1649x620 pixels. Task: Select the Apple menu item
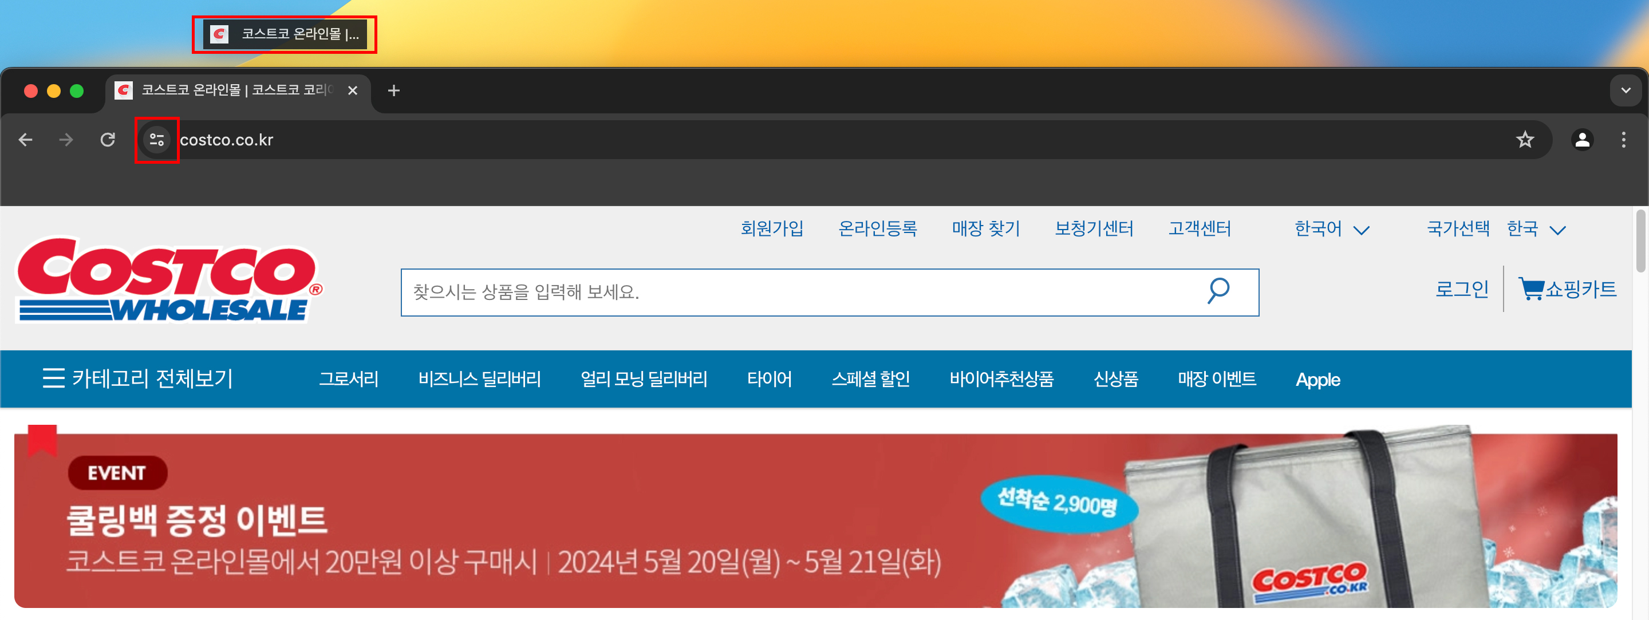click(x=1317, y=380)
